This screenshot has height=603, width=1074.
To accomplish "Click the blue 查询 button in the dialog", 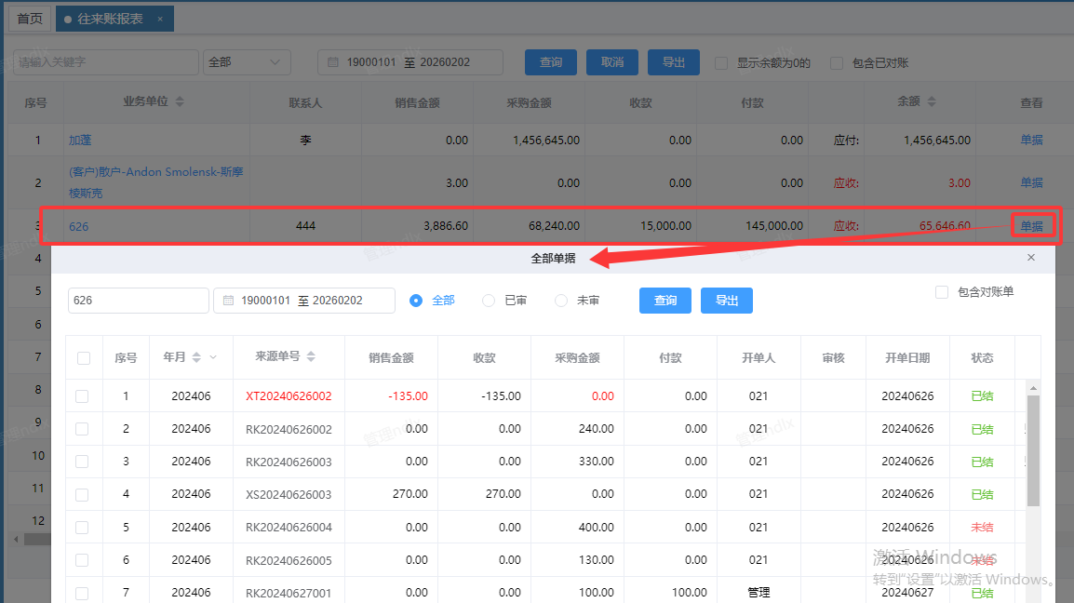I will tap(665, 301).
